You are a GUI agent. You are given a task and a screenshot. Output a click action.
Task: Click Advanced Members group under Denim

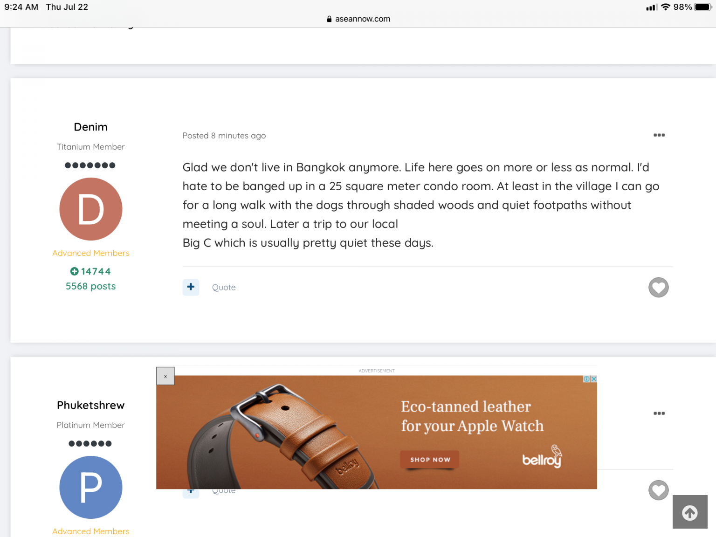pyautogui.click(x=91, y=253)
